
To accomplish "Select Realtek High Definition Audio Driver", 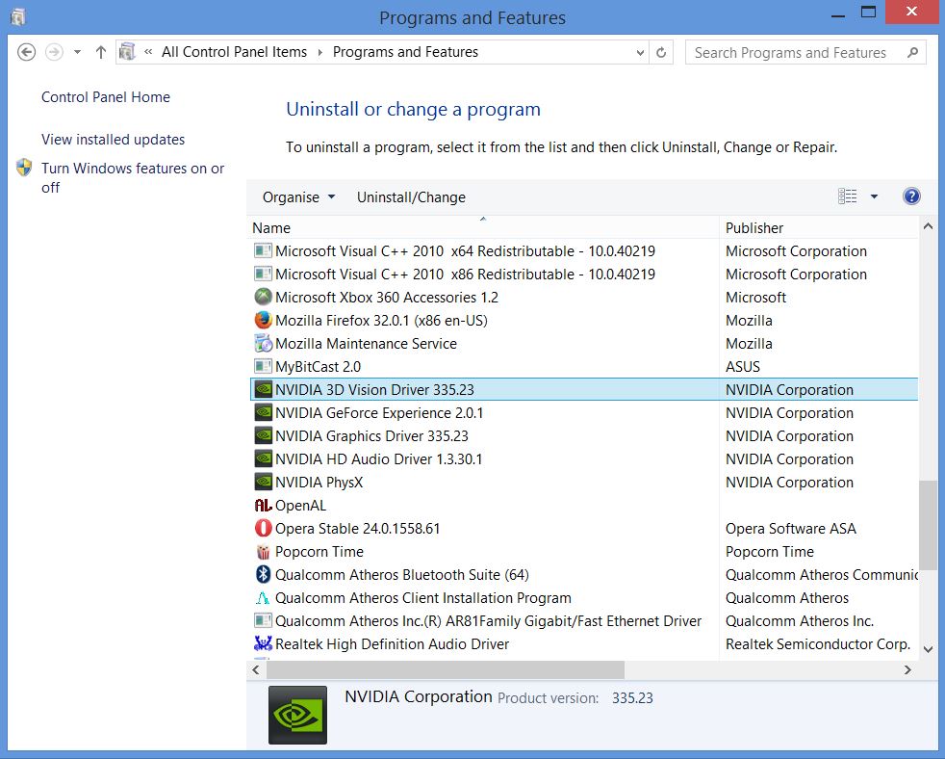I will tap(392, 644).
